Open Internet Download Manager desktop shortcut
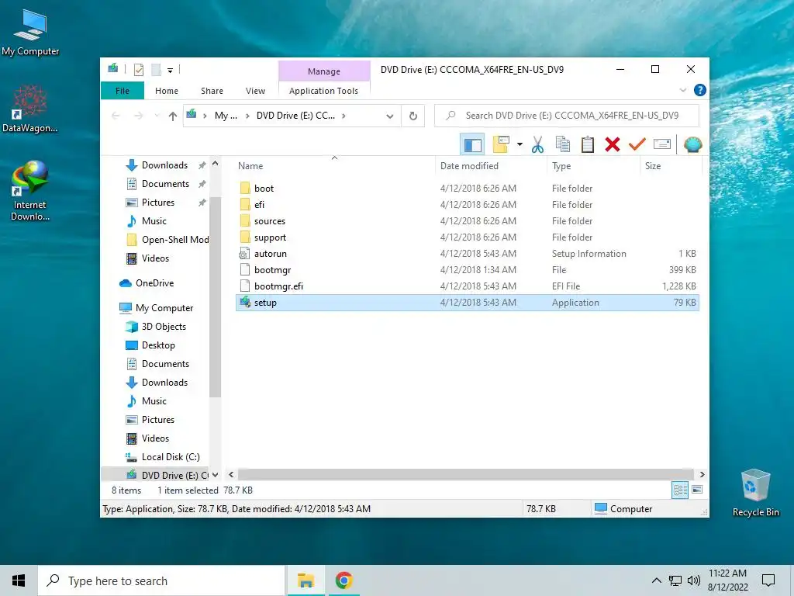The width and height of the screenshot is (794, 596). pos(30,191)
